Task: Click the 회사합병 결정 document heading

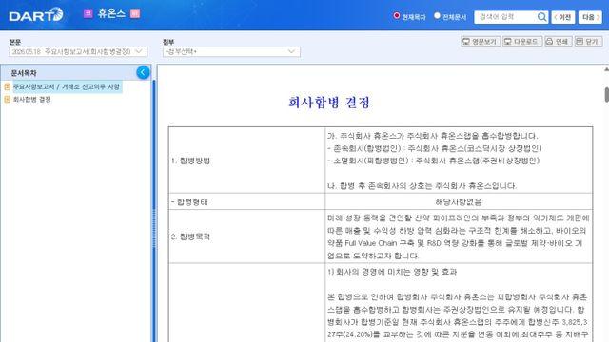Action: pyautogui.click(x=329, y=103)
